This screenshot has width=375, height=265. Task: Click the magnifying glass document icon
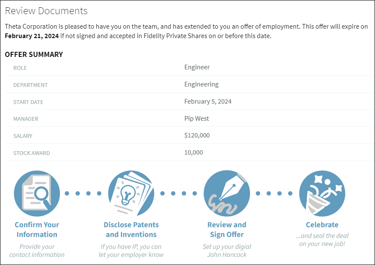pyautogui.click(x=37, y=193)
